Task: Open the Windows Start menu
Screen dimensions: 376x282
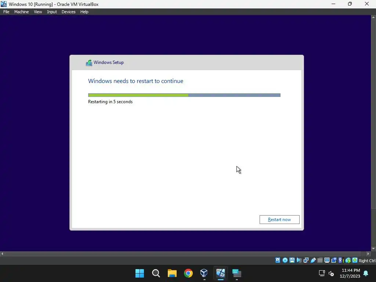Action: (140, 273)
